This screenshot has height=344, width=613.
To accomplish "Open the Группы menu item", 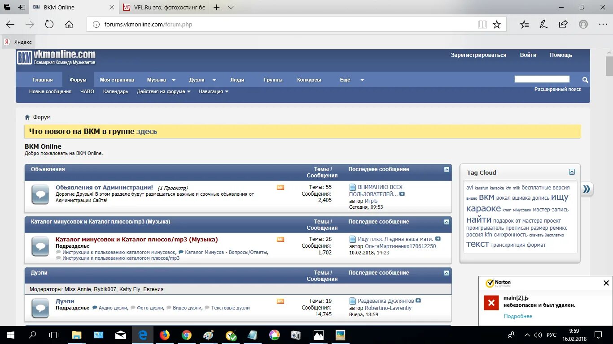I will (273, 80).
